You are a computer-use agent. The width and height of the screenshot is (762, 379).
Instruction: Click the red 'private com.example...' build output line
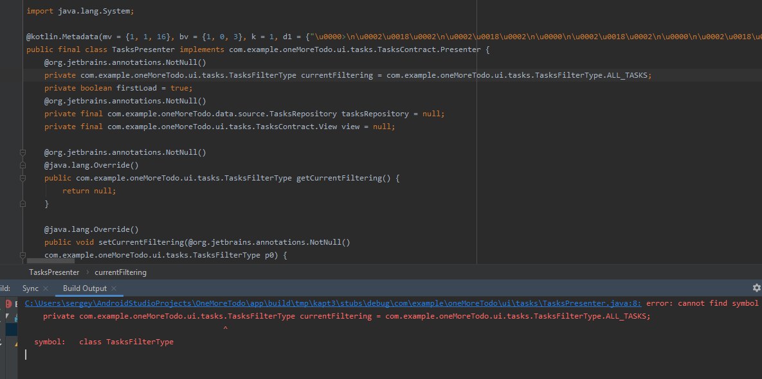click(x=347, y=316)
